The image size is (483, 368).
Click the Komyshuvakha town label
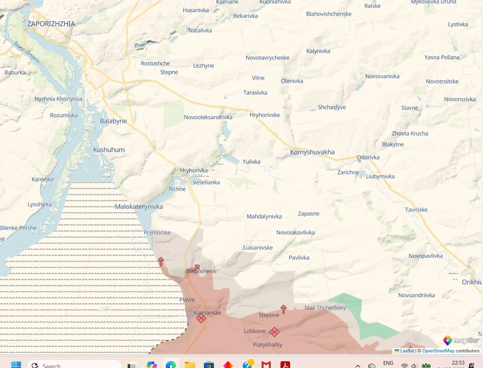click(312, 152)
